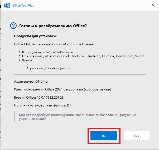Viewport: 159px width, 150px height.
Task: Click the Продукты для установки label
Action: click(x=35, y=36)
